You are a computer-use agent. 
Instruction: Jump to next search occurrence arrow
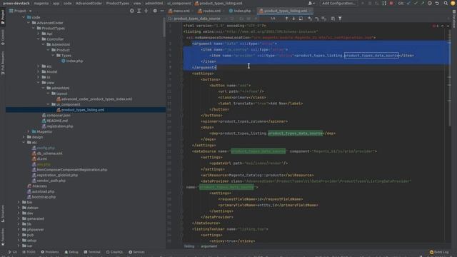293,19
